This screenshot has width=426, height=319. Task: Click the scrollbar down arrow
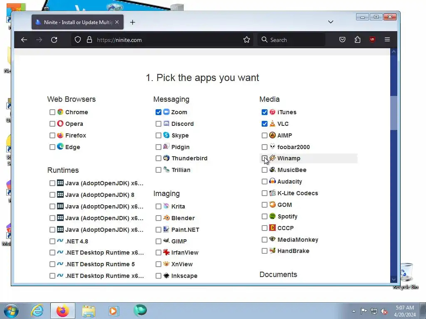click(x=394, y=279)
